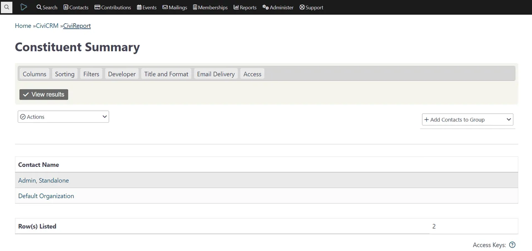Screen dimensions: 532x251
Task: Switch to the Developer tab
Action: (x=122, y=74)
